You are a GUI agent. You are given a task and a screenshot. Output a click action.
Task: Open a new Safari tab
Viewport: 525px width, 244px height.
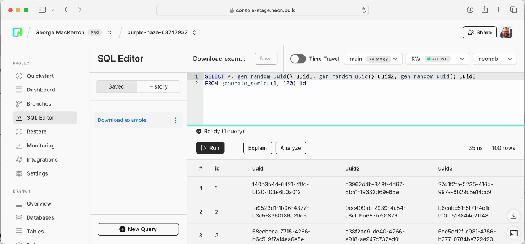point(499,10)
